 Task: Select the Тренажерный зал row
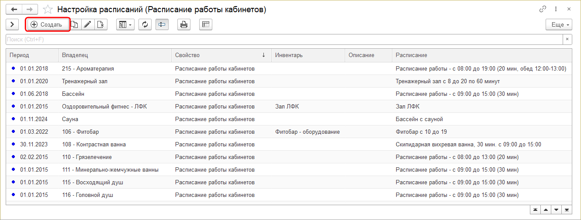tap(85, 81)
